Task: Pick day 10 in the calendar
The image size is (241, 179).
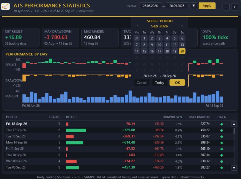Action: click(159, 45)
